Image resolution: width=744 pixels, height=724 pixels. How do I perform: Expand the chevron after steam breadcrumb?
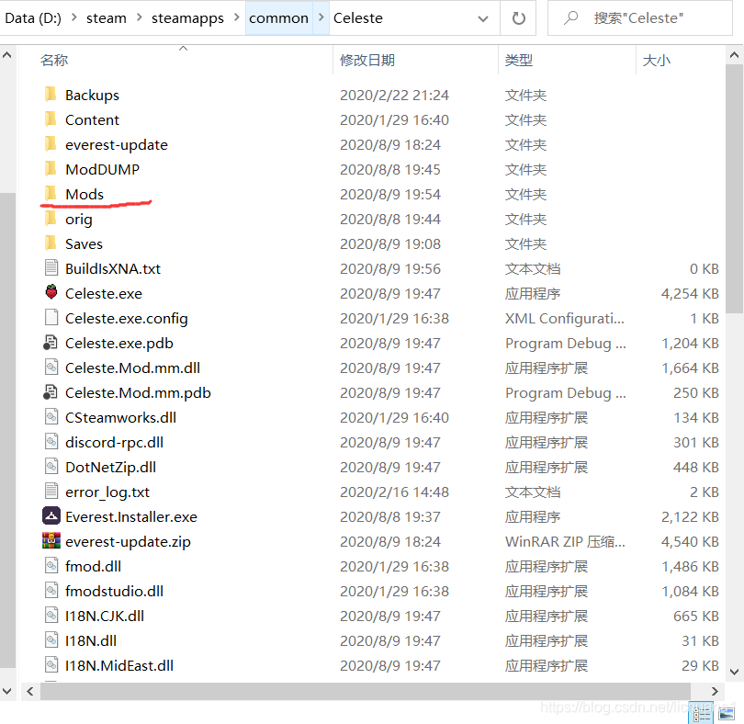click(139, 17)
